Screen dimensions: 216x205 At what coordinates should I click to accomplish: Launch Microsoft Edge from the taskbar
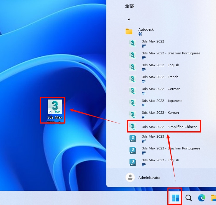pyautogui.click(x=201, y=198)
